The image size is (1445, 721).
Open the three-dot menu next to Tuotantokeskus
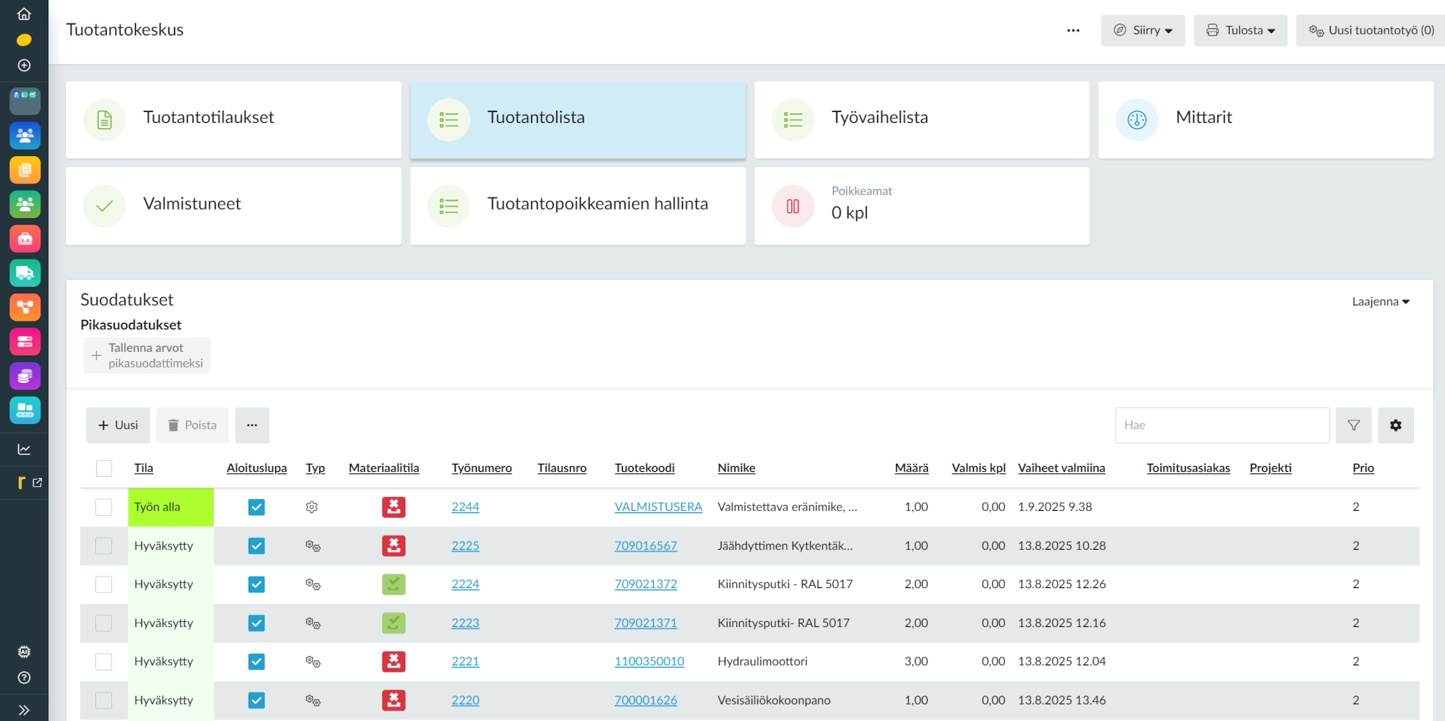(x=1073, y=30)
